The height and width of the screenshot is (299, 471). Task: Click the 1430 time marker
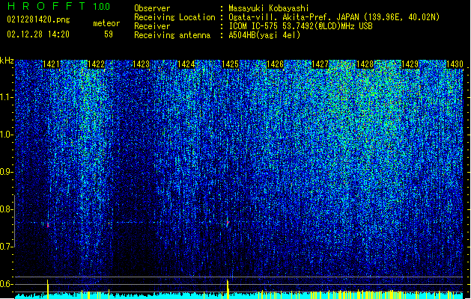click(x=455, y=64)
